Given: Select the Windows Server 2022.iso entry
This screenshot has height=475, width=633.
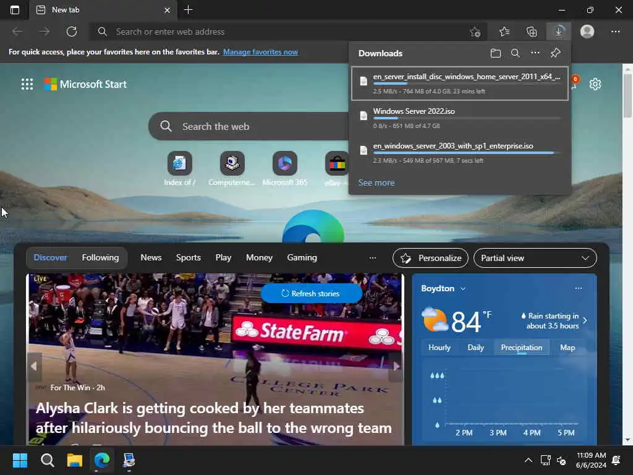Looking at the screenshot, I should pyautogui.click(x=460, y=118).
